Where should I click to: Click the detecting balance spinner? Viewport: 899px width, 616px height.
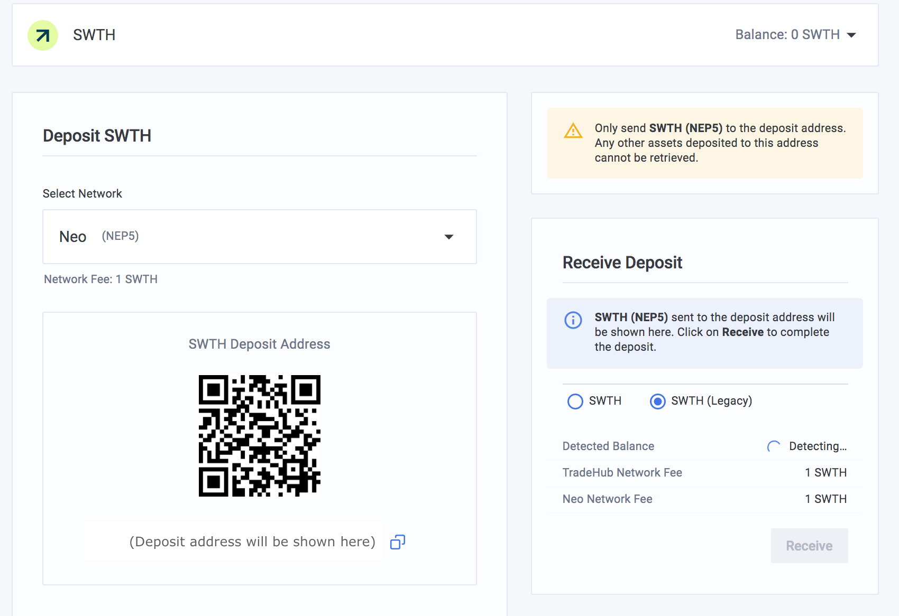774,446
